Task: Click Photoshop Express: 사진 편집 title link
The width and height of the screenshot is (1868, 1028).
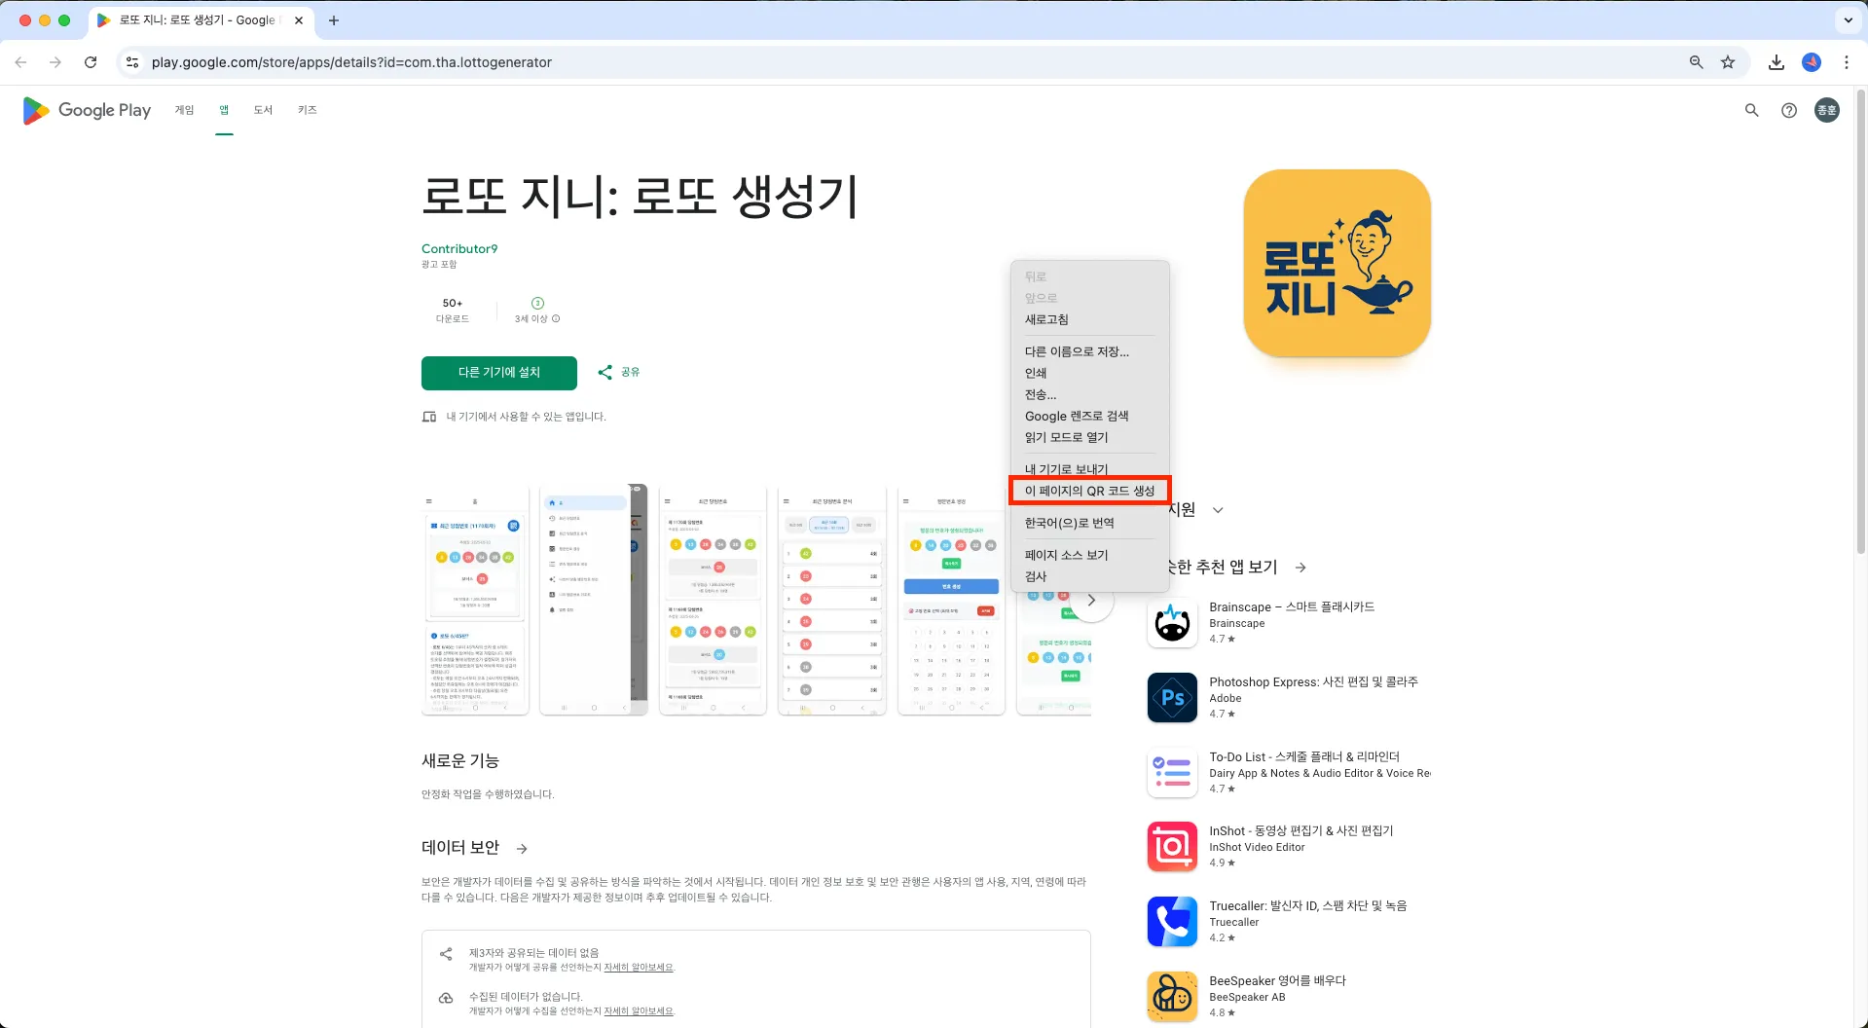Action: 1313,681
